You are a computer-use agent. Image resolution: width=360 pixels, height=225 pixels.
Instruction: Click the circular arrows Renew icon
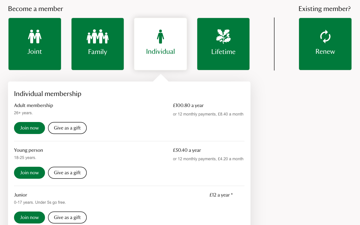coord(325,36)
